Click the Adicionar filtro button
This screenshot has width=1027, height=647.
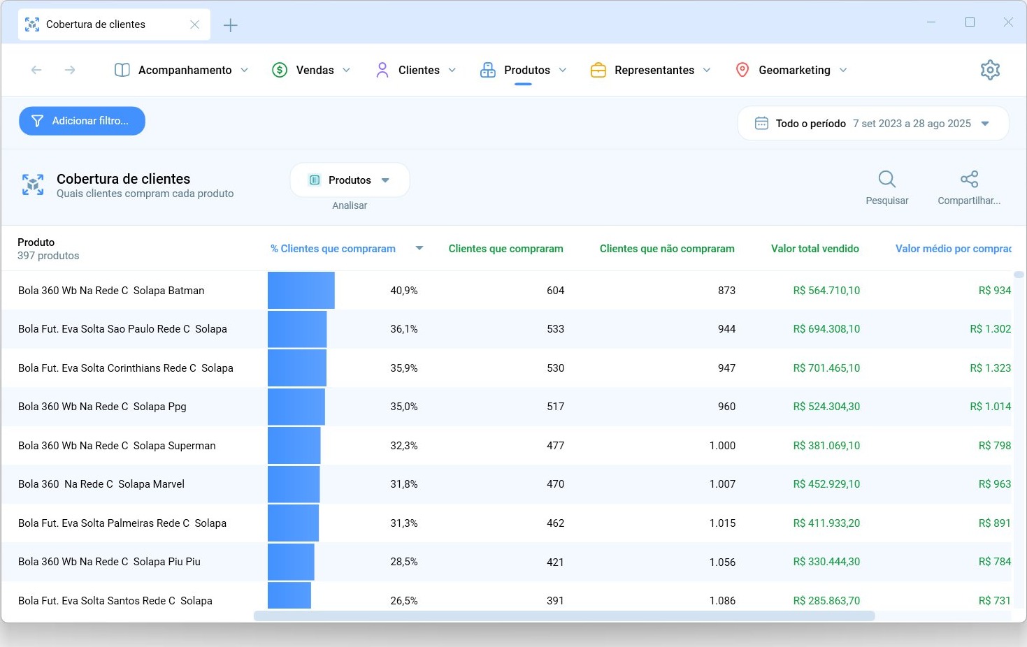pyautogui.click(x=82, y=121)
